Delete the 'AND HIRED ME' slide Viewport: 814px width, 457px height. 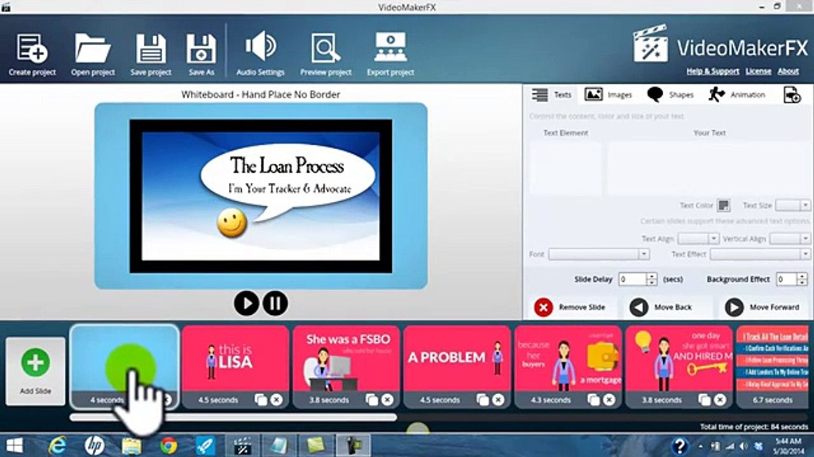coord(720,400)
